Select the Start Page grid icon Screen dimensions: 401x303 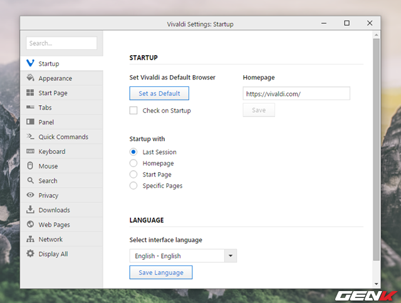point(30,93)
